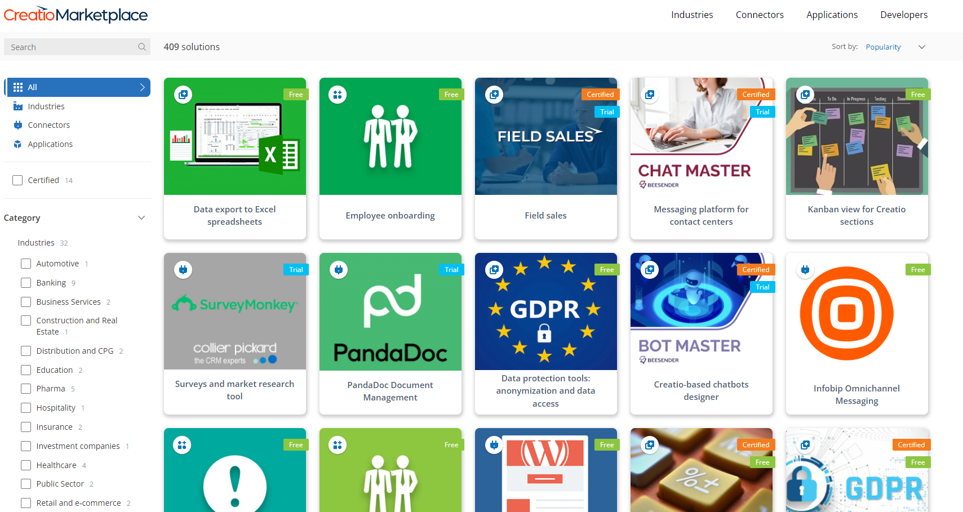Open Kanban view for Creatio sections
This screenshot has height=512, width=963.
[857, 216]
